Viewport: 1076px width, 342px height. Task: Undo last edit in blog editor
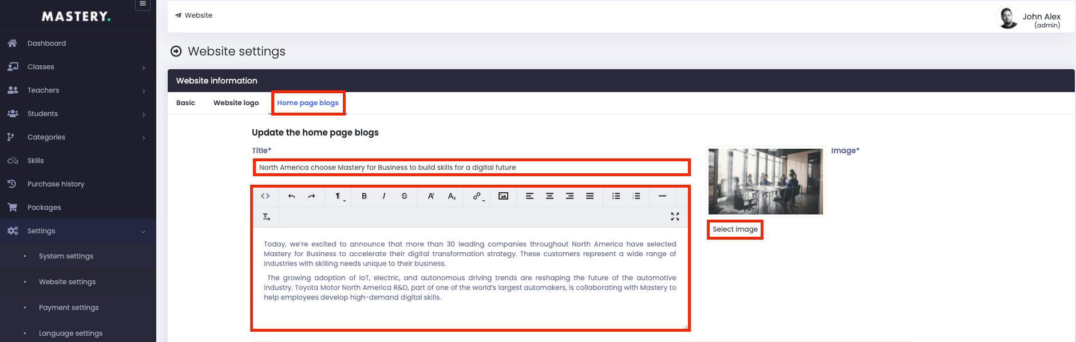point(292,196)
